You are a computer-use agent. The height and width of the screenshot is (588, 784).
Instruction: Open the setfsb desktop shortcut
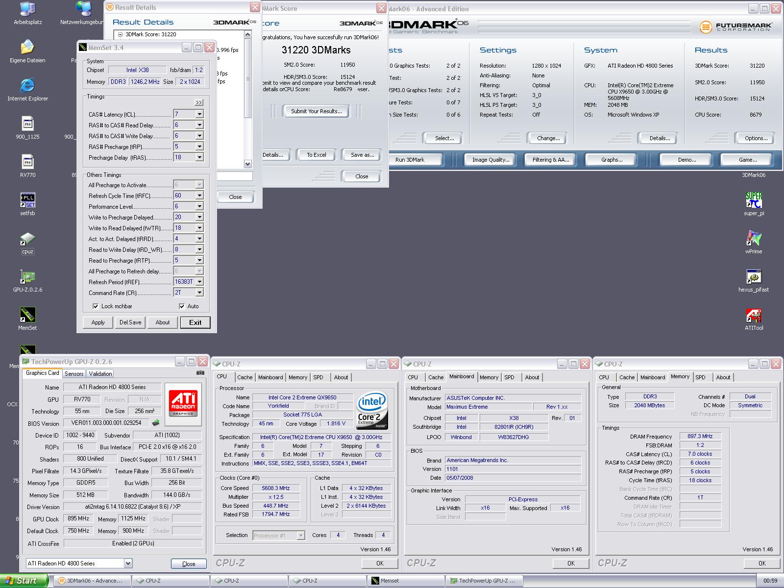(27, 200)
